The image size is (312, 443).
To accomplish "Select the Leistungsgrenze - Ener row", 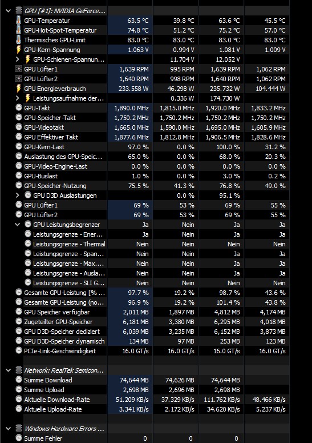I will coord(68,234).
